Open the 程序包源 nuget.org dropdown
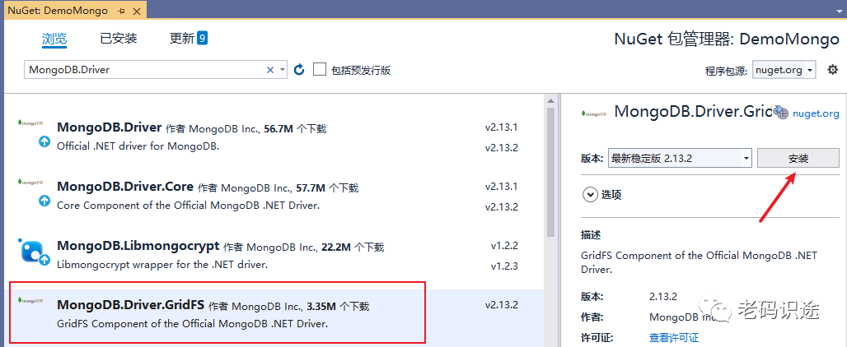The height and width of the screenshot is (347, 847). (784, 70)
